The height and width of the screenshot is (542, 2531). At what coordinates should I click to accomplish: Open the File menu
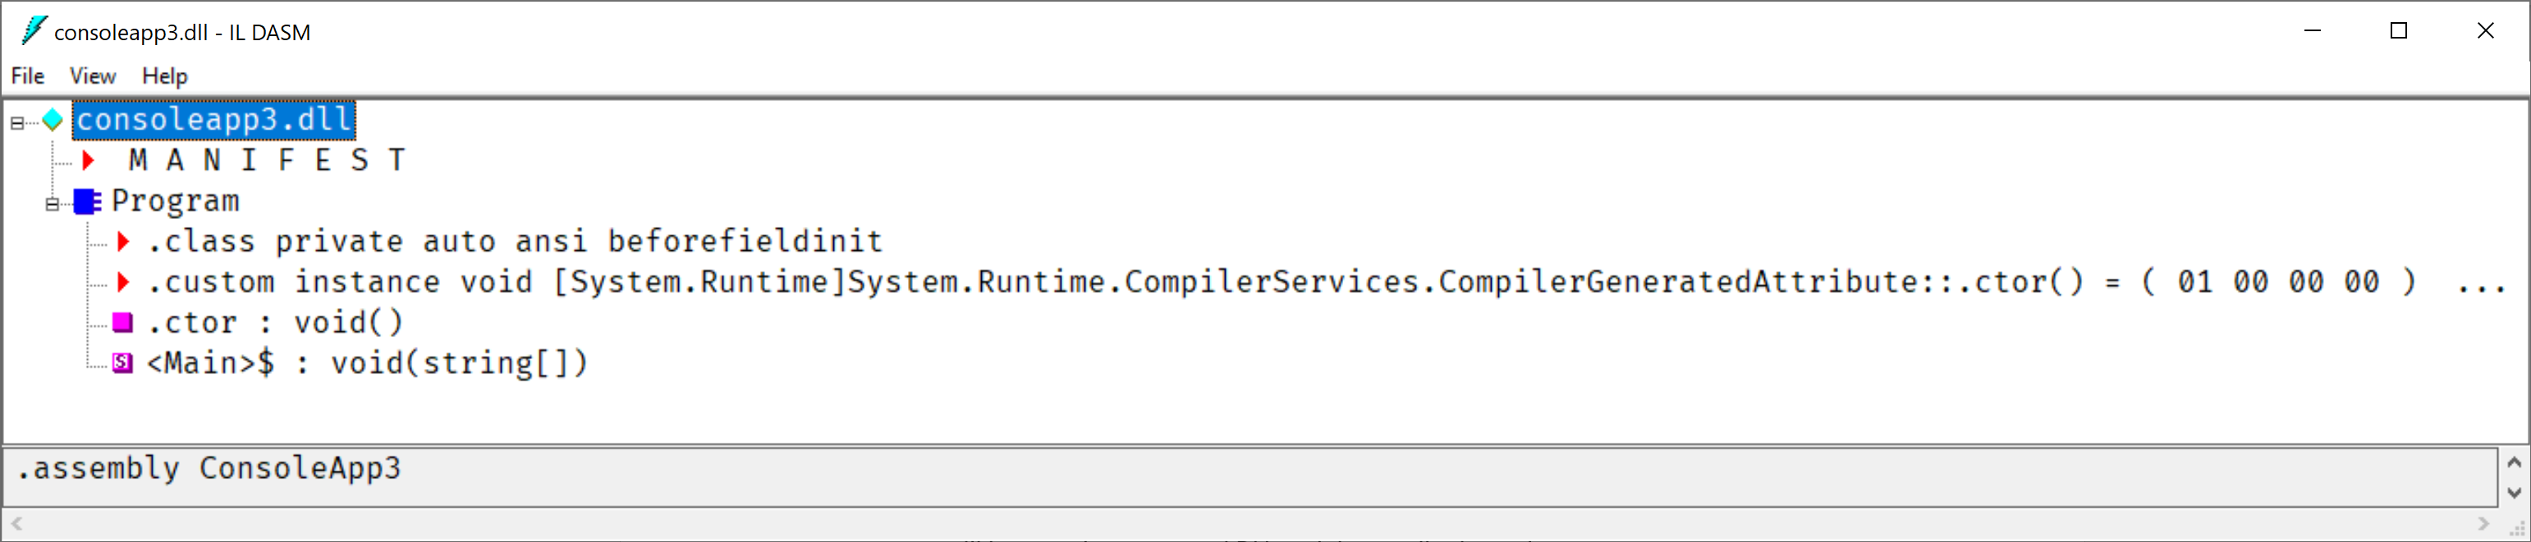coord(28,75)
